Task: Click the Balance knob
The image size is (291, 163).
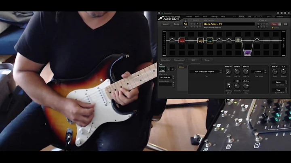Action: [283, 71]
